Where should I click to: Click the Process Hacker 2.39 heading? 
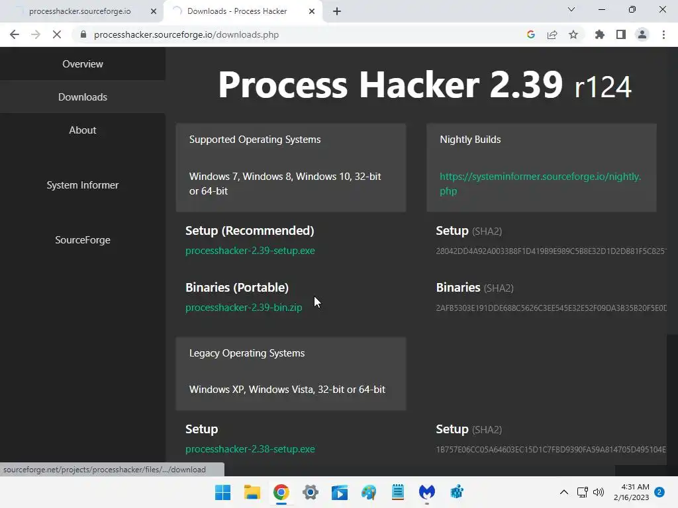click(x=424, y=85)
